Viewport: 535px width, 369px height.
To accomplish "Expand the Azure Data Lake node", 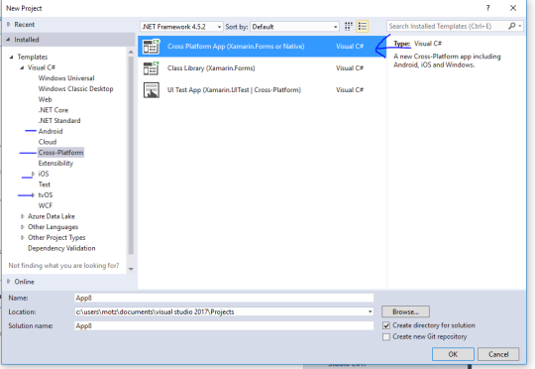I will [23, 216].
